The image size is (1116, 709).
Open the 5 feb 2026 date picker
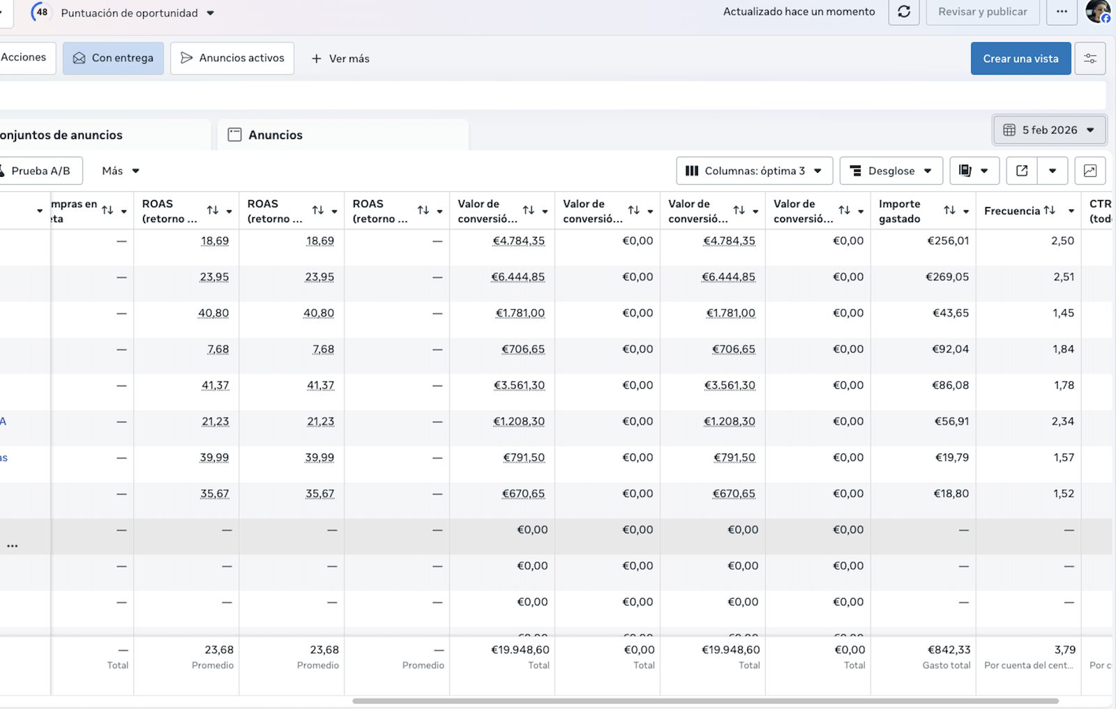(1049, 130)
